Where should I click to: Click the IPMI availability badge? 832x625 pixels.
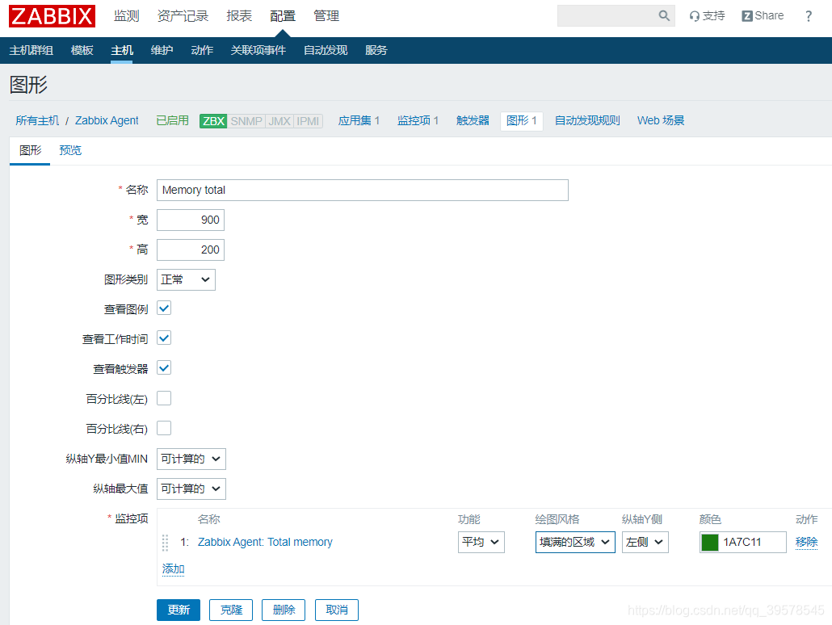pos(308,121)
